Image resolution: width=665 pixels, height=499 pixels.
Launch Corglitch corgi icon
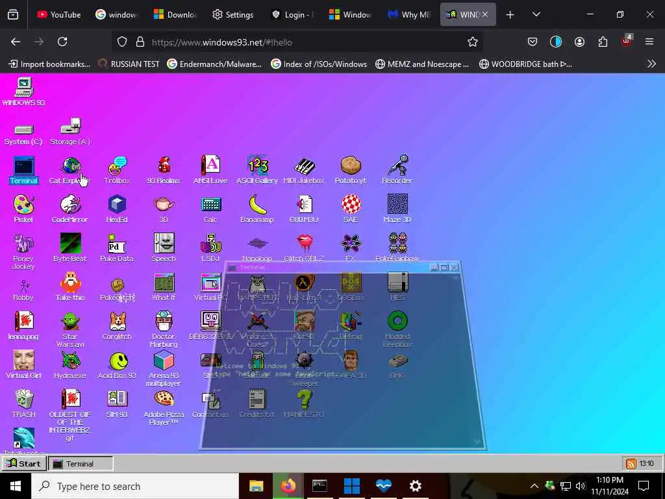coord(117,326)
